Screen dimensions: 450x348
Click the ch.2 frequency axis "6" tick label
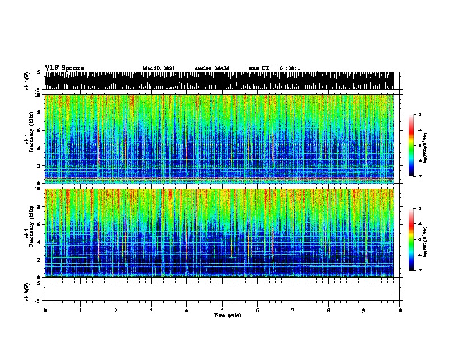(x=39, y=224)
